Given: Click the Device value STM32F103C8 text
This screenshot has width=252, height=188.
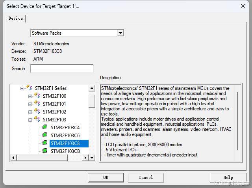Looking at the screenshot, I should pyautogui.click(x=48, y=51).
